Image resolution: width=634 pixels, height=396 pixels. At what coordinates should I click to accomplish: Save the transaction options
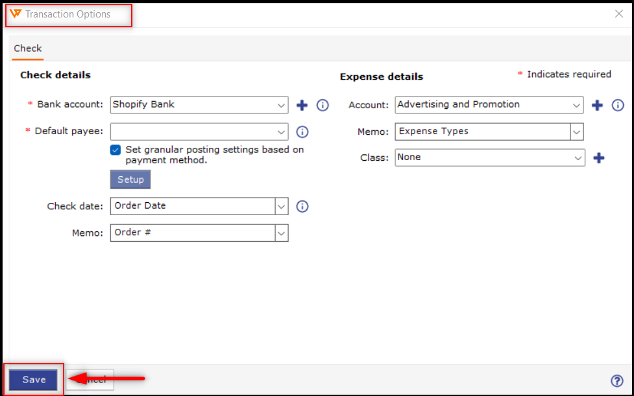[34, 380]
